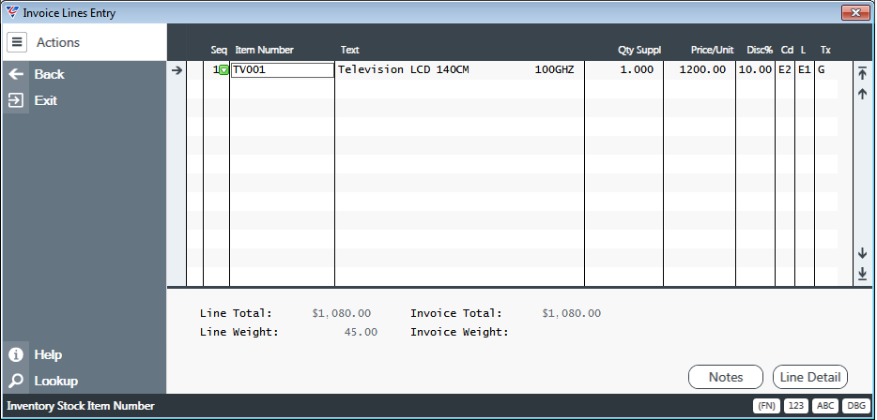Close the Invoice Lines Entry window
The image size is (877, 420).
click(x=855, y=12)
